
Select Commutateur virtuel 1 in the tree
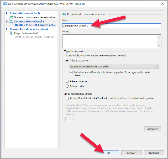(x=29, y=22)
